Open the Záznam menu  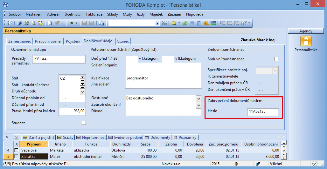coord(174,14)
